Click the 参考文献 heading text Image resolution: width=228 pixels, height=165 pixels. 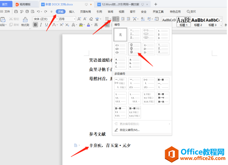click(97, 134)
